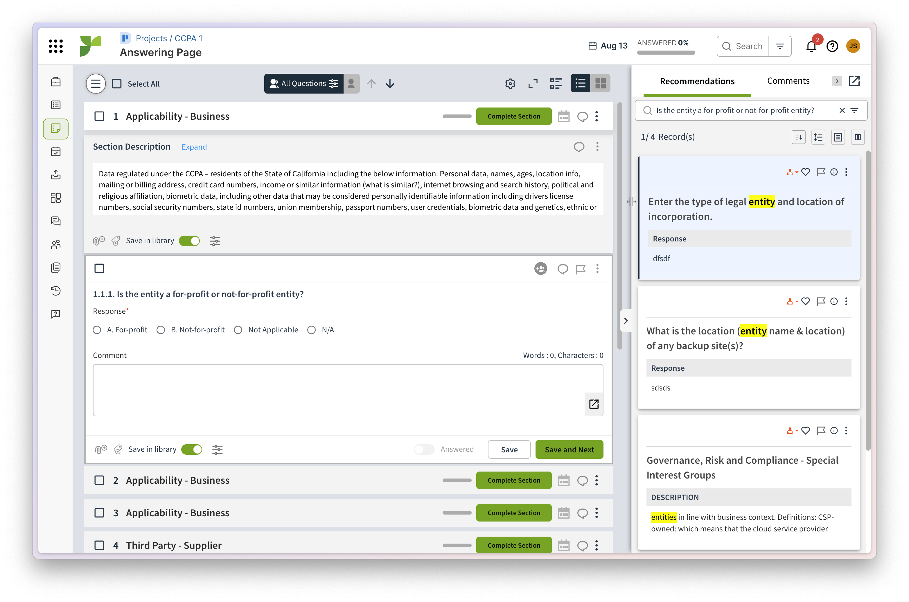Select the N/A radio option
The height and width of the screenshot is (602, 909).
[x=311, y=330]
